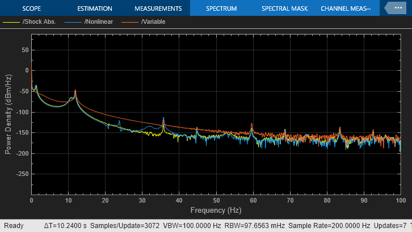The image size is (412, 232).
Task: Go to the SPECTRUM tab
Action: [221, 8]
